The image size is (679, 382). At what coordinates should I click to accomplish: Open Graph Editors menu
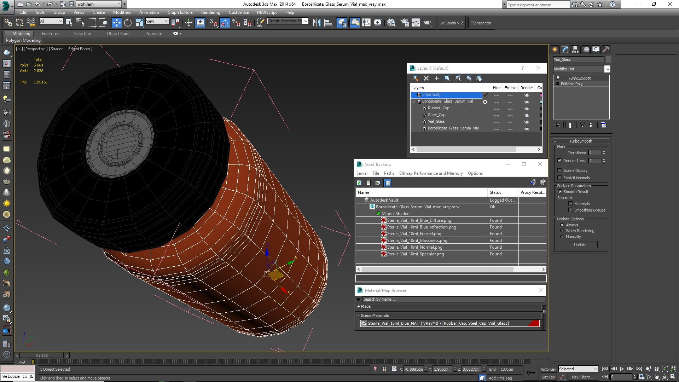[180, 12]
